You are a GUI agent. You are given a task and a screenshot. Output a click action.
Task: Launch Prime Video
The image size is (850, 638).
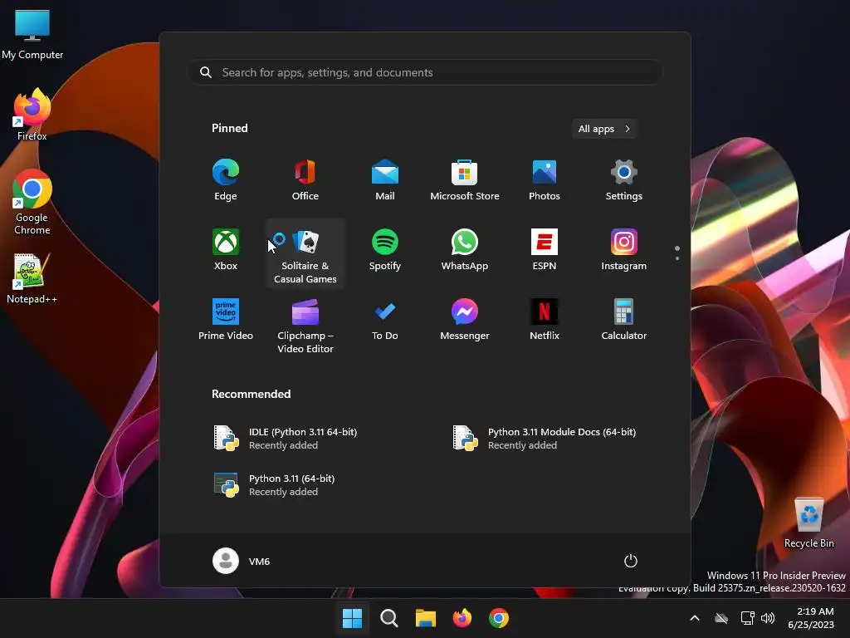(226, 320)
